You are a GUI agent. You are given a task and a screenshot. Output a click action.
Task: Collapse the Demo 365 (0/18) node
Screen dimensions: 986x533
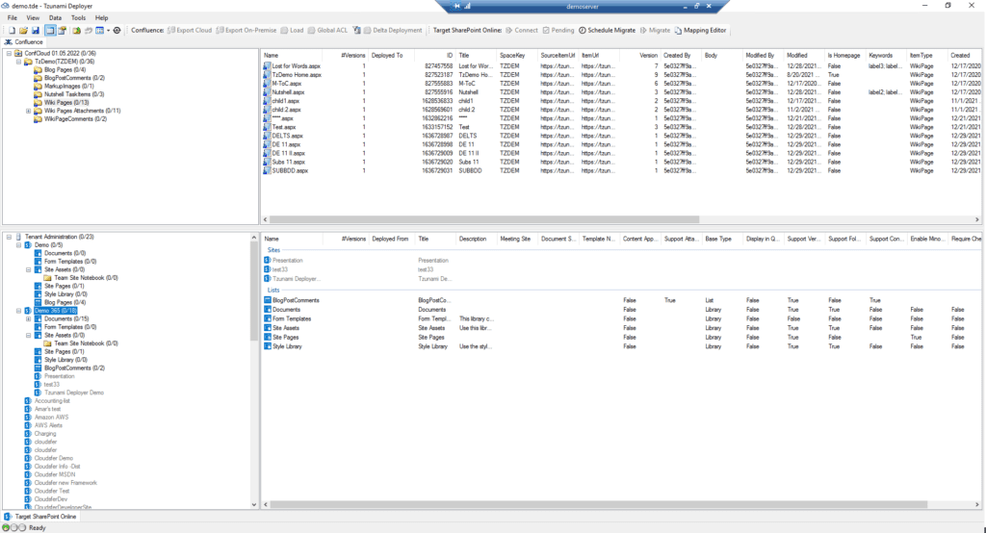click(18, 311)
